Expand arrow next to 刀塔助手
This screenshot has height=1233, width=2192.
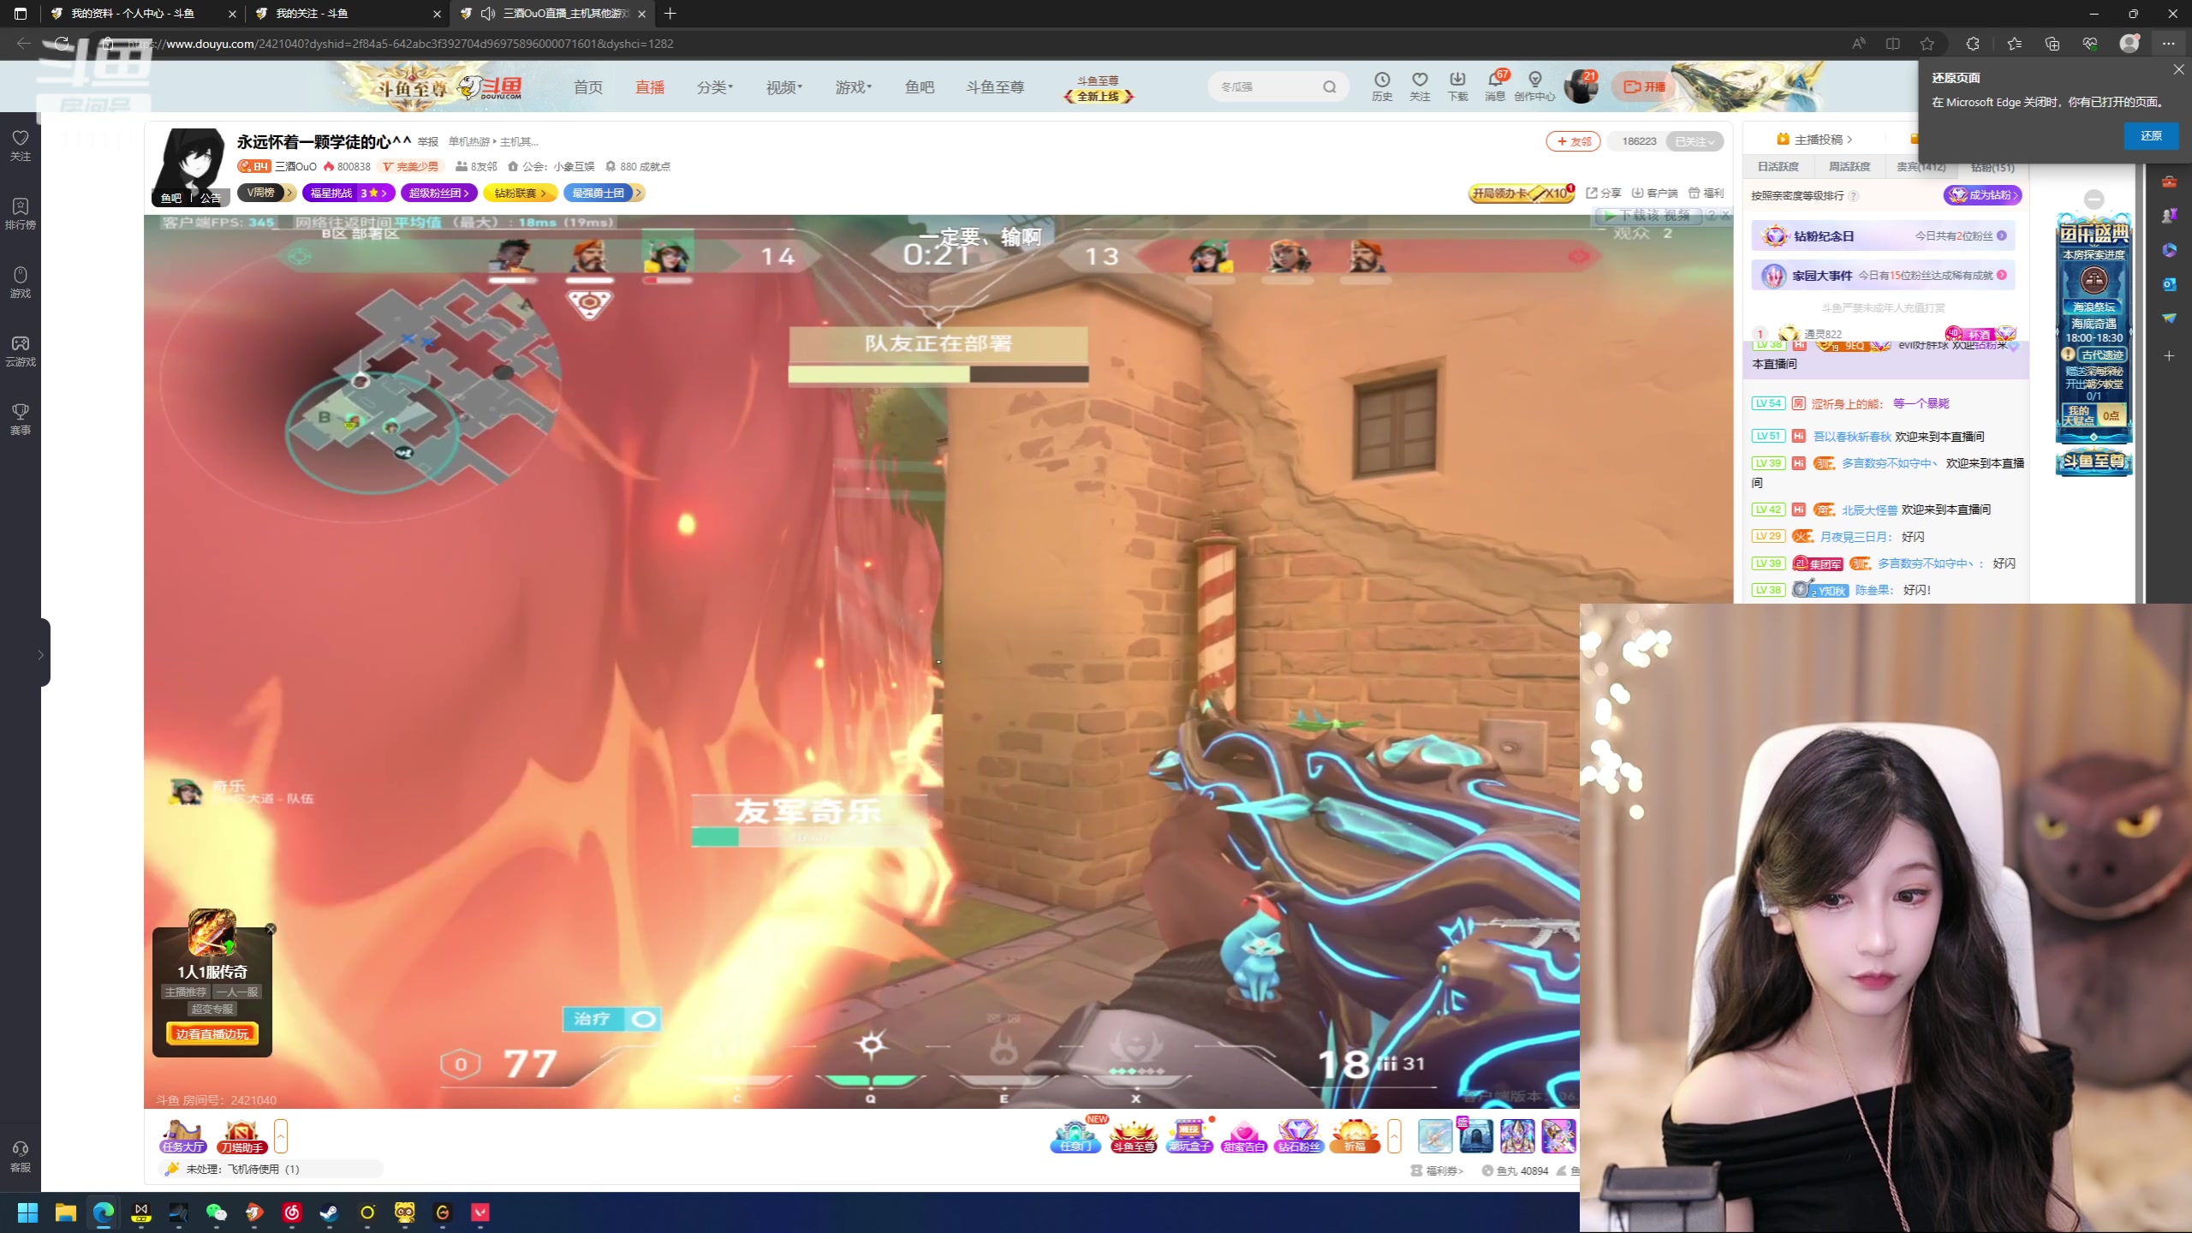[281, 1136]
